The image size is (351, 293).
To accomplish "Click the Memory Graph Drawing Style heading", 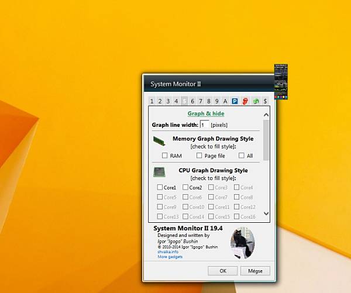I will 213,139.
